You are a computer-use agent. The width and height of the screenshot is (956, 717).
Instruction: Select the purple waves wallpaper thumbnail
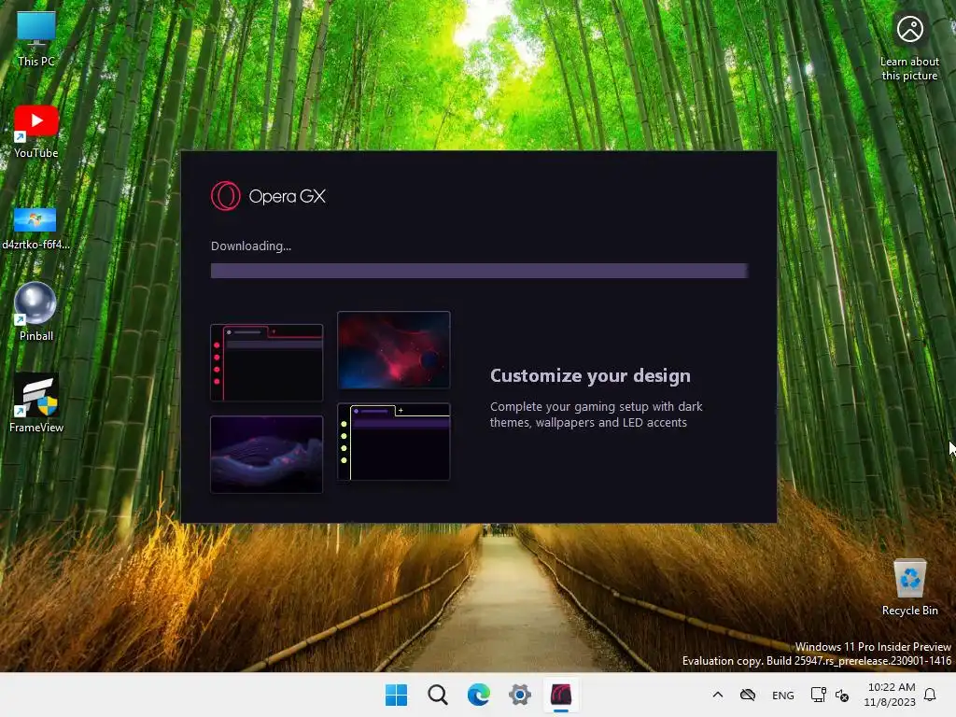pyautogui.click(x=266, y=455)
